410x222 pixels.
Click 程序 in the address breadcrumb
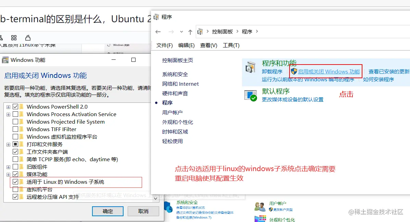[247, 31]
